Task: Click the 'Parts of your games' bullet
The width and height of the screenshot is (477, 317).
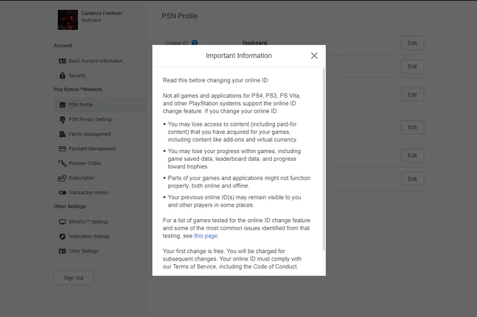Action: tap(238, 182)
